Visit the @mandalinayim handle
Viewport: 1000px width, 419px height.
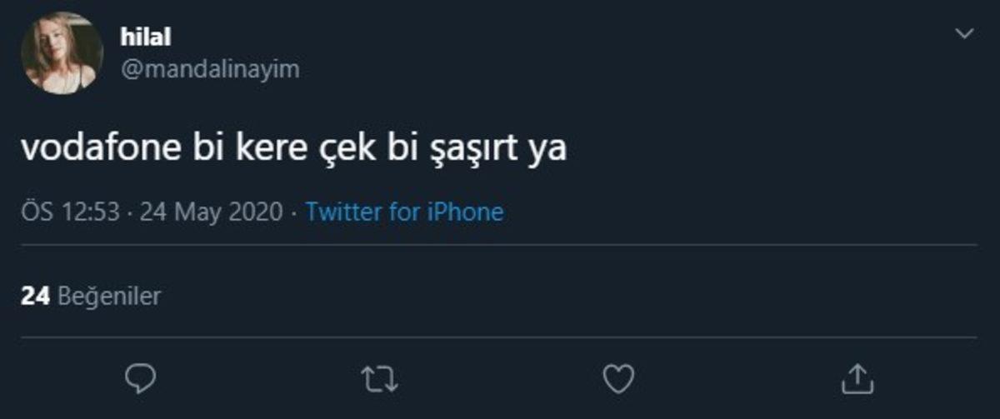[x=210, y=70]
